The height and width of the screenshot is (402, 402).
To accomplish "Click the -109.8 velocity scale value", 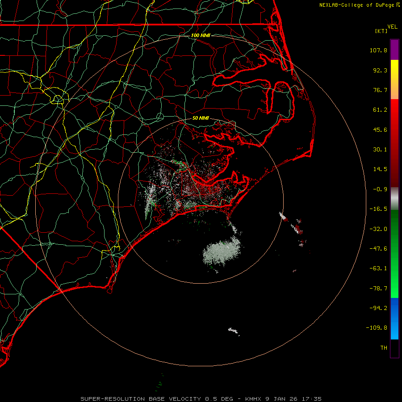I will click(x=377, y=328).
